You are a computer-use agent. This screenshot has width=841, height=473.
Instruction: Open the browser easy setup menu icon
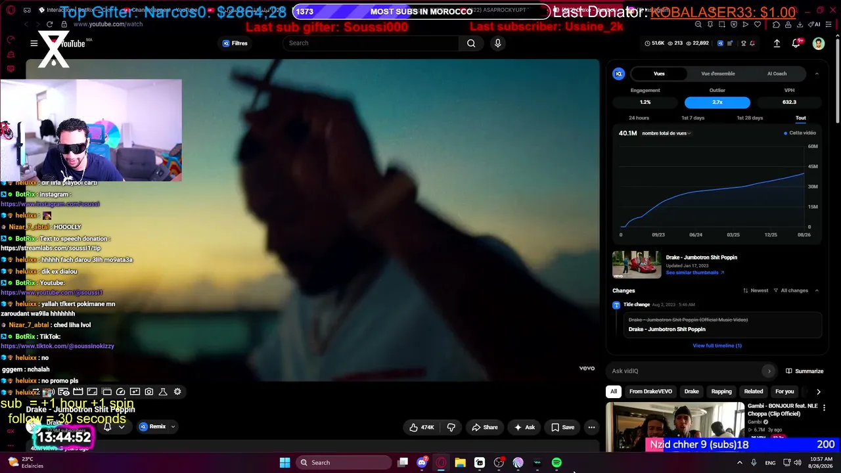829,24
